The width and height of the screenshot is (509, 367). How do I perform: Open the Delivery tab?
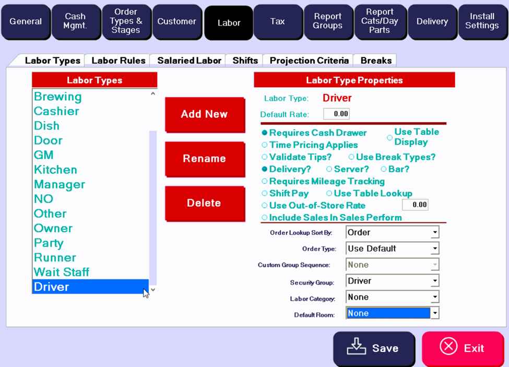(x=432, y=21)
